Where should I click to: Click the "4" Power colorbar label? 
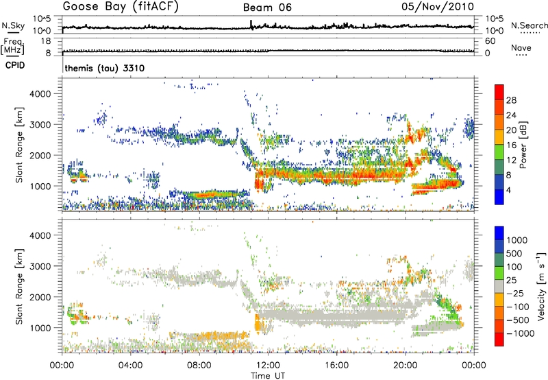509,191
